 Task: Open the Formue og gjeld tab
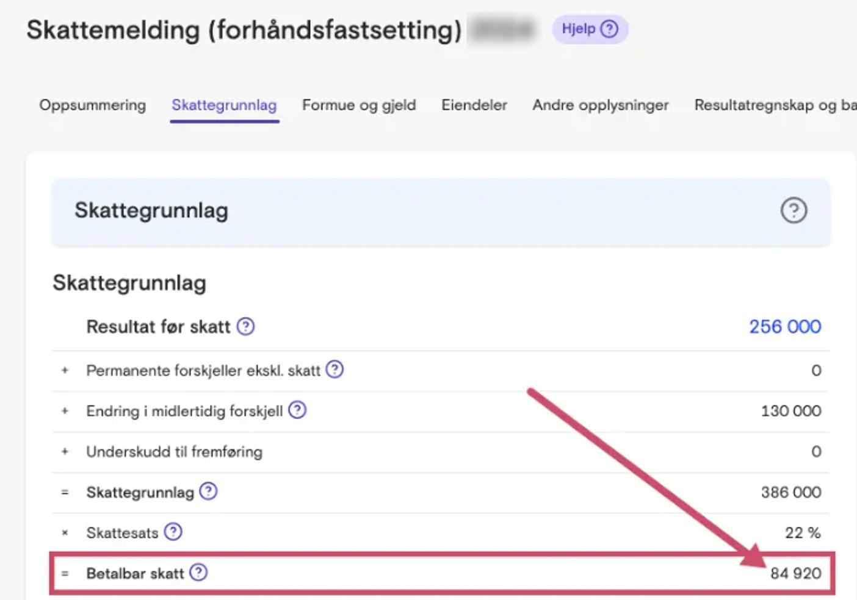coord(359,105)
